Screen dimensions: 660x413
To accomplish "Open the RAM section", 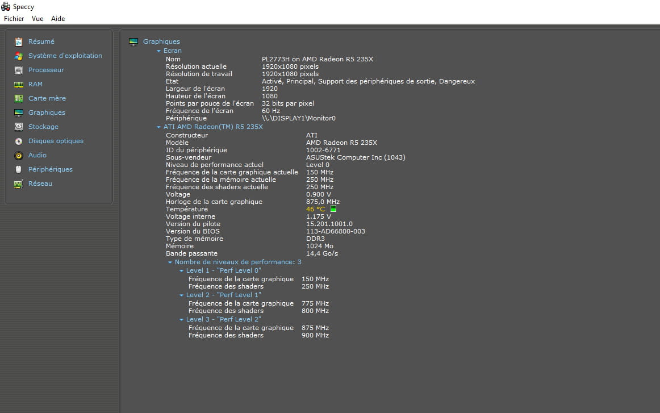I will (x=35, y=84).
